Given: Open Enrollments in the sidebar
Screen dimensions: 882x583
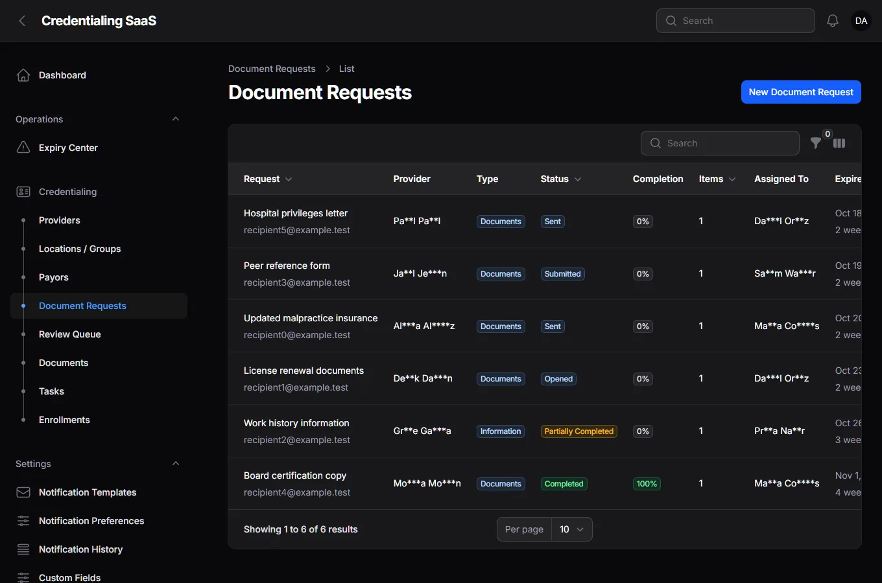Looking at the screenshot, I should [x=64, y=420].
